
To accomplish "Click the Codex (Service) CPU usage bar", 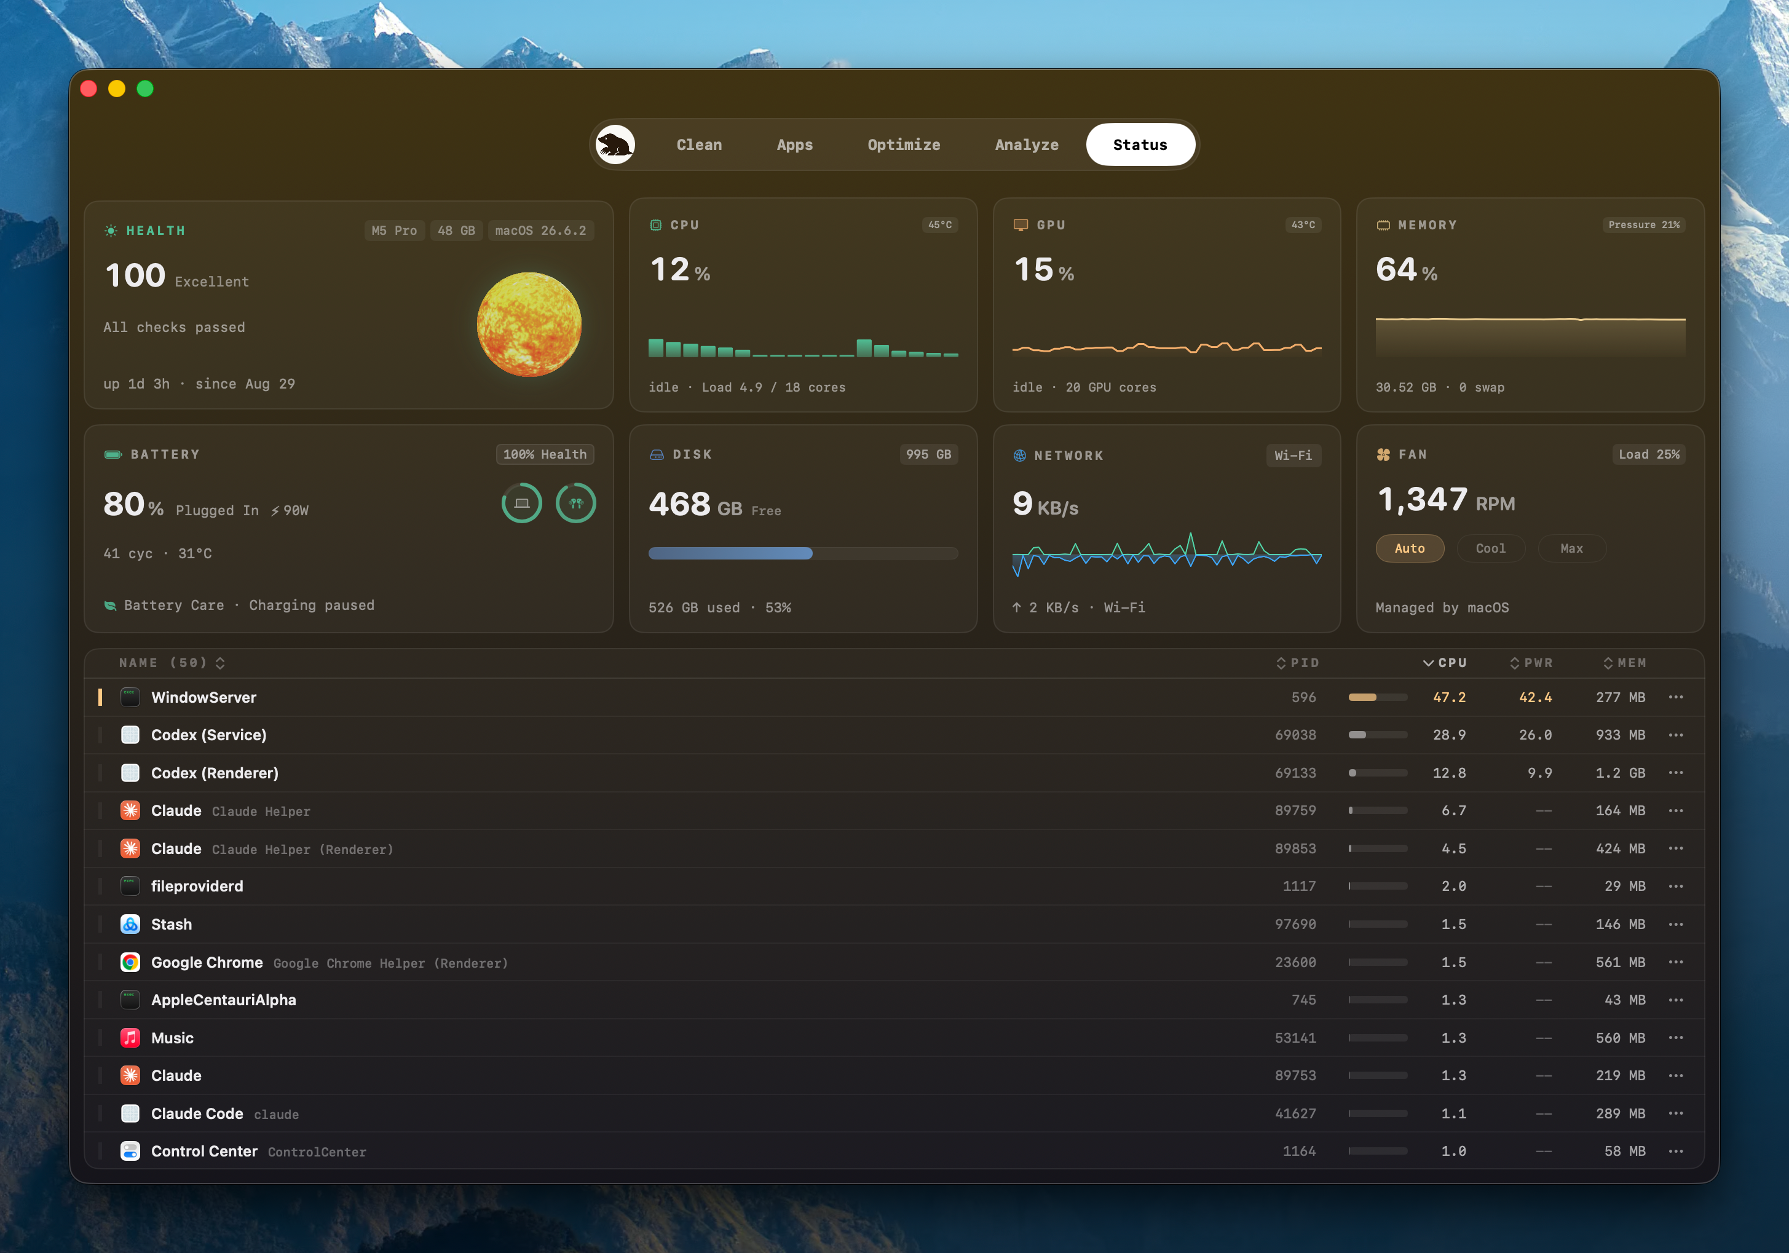I will coord(1378,735).
